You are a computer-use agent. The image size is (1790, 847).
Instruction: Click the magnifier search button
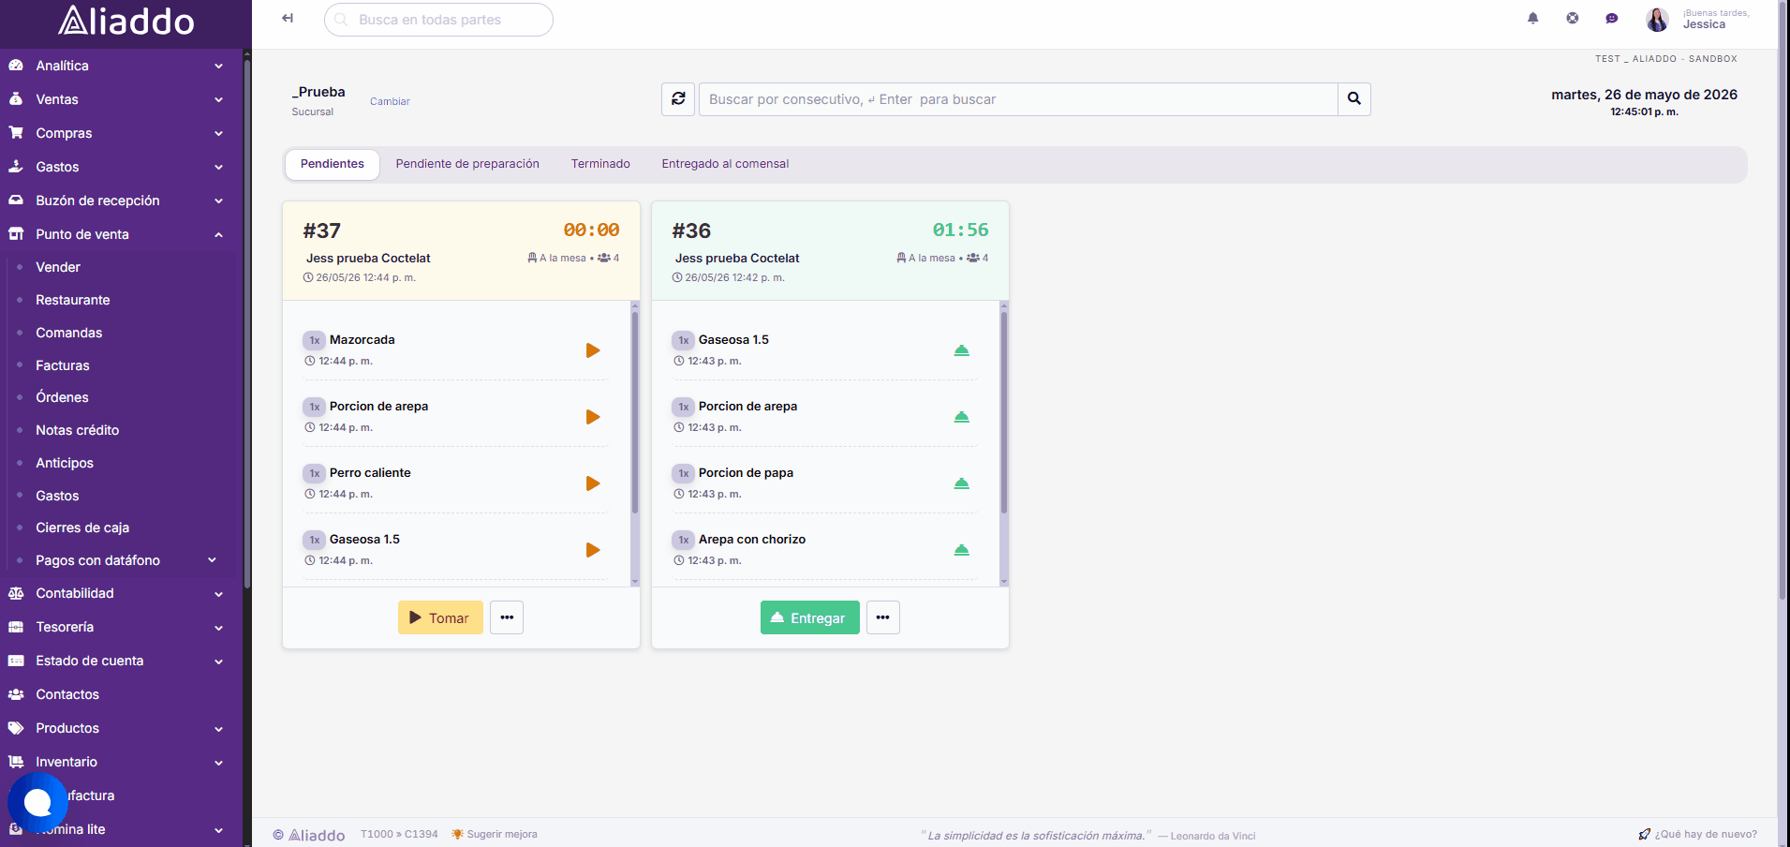click(x=1354, y=98)
